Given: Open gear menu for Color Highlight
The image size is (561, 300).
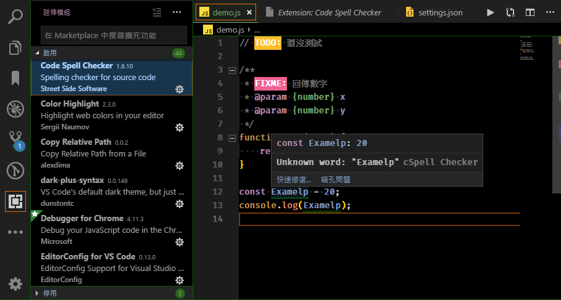Looking at the screenshot, I should point(180,128).
